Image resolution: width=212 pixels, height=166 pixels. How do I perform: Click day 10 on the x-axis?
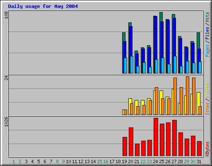click(68, 161)
